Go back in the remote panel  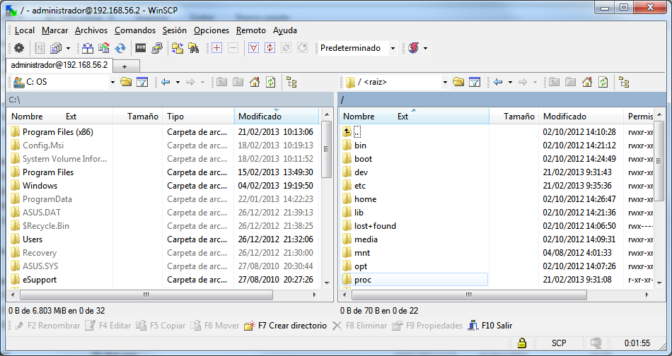498,82
